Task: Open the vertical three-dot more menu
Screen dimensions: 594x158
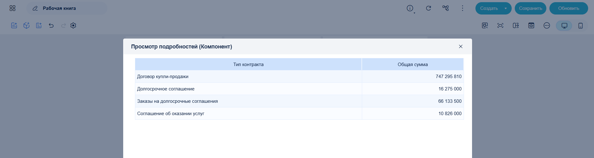Action: tap(462, 8)
